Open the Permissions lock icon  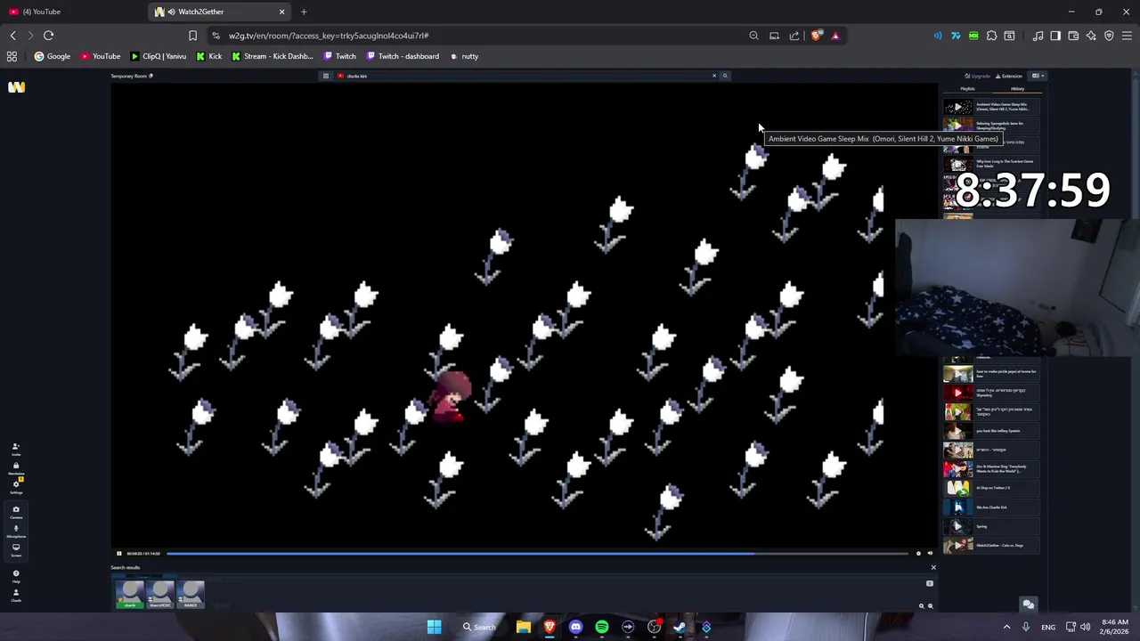tap(15, 468)
